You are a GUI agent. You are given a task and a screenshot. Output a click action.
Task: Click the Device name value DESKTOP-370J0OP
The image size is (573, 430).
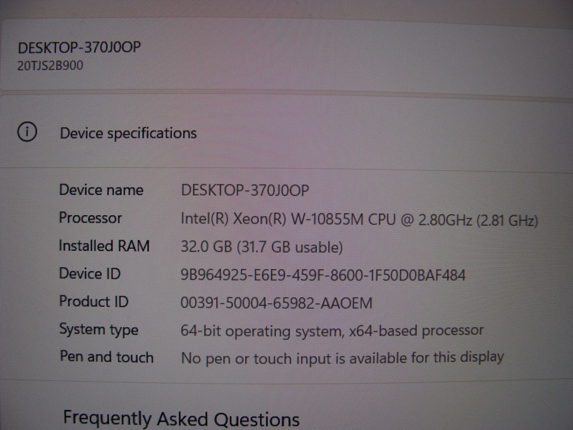pos(245,190)
